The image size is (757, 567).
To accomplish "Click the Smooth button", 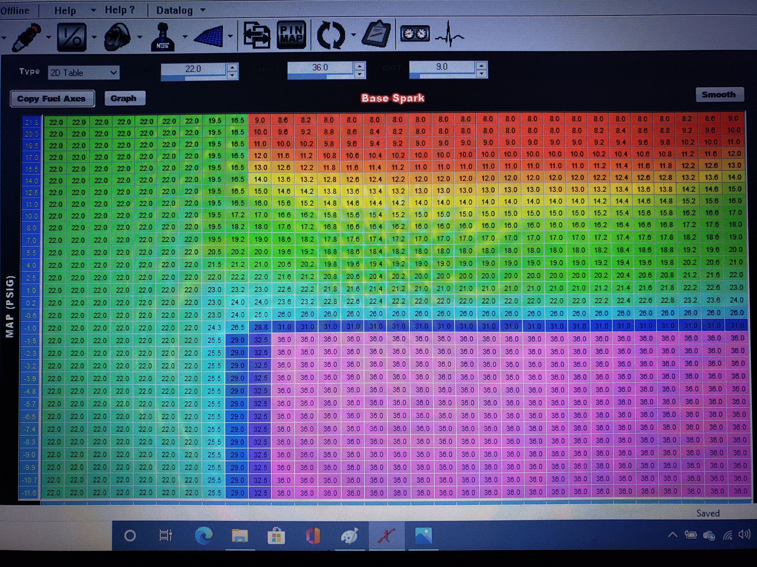I will coord(719,94).
